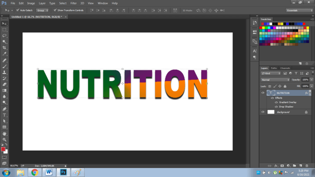Select the Blur tool

[4, 97]
